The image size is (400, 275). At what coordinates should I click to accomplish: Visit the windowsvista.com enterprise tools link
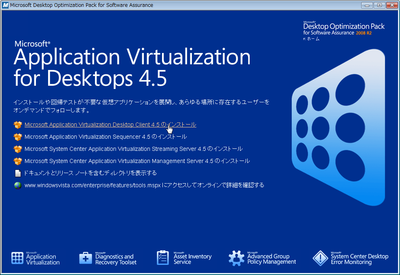pyautogui.click(x=144, y=185)
